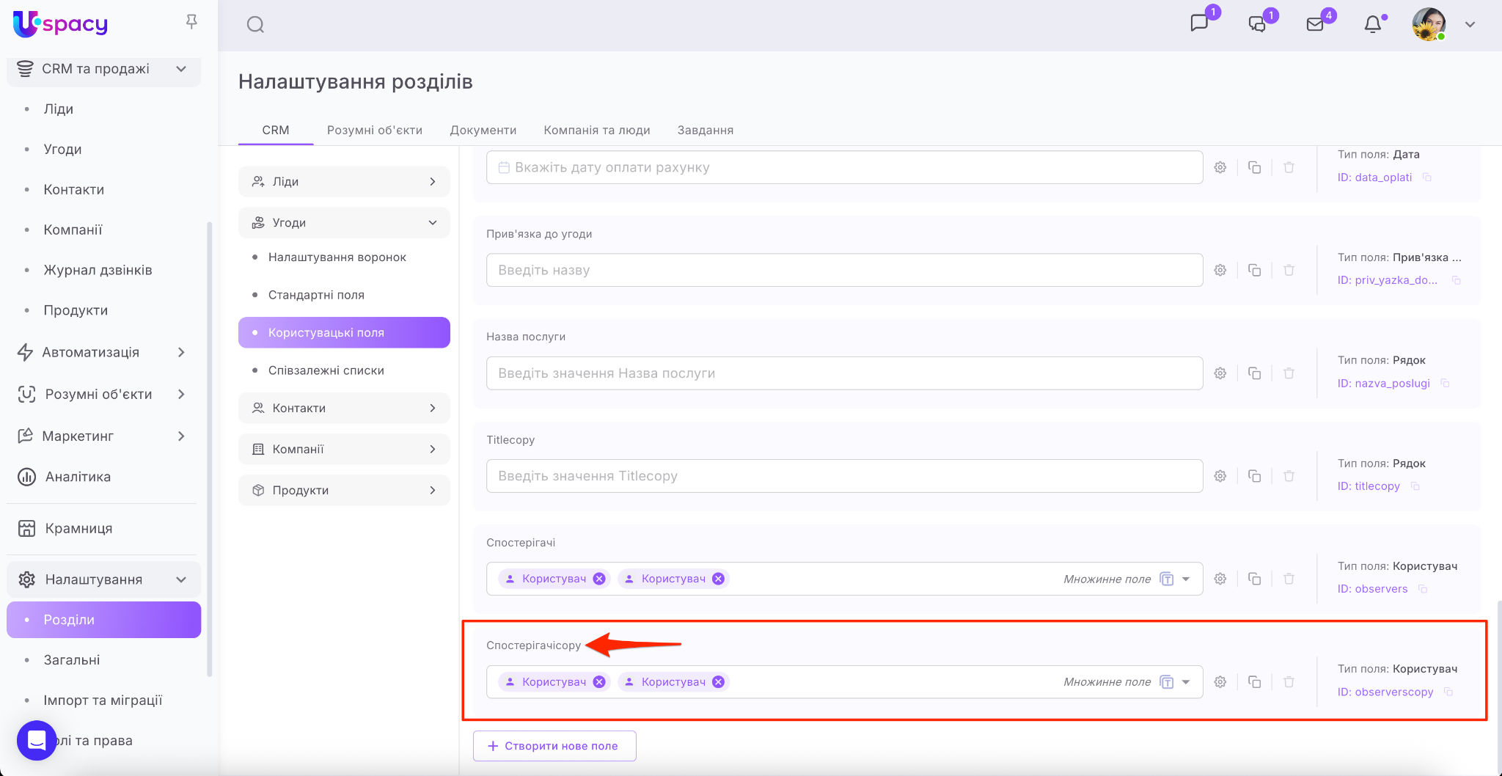Open Стандартні поля settings
The width and height of the screenshot is (1502, 776).
pyautogui.click(x=316, y=295)
